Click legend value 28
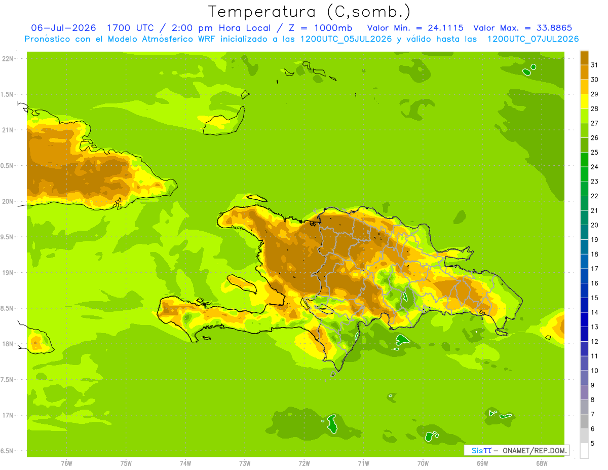Viewport: 608px width, 470px height. (x=594, y=109)
